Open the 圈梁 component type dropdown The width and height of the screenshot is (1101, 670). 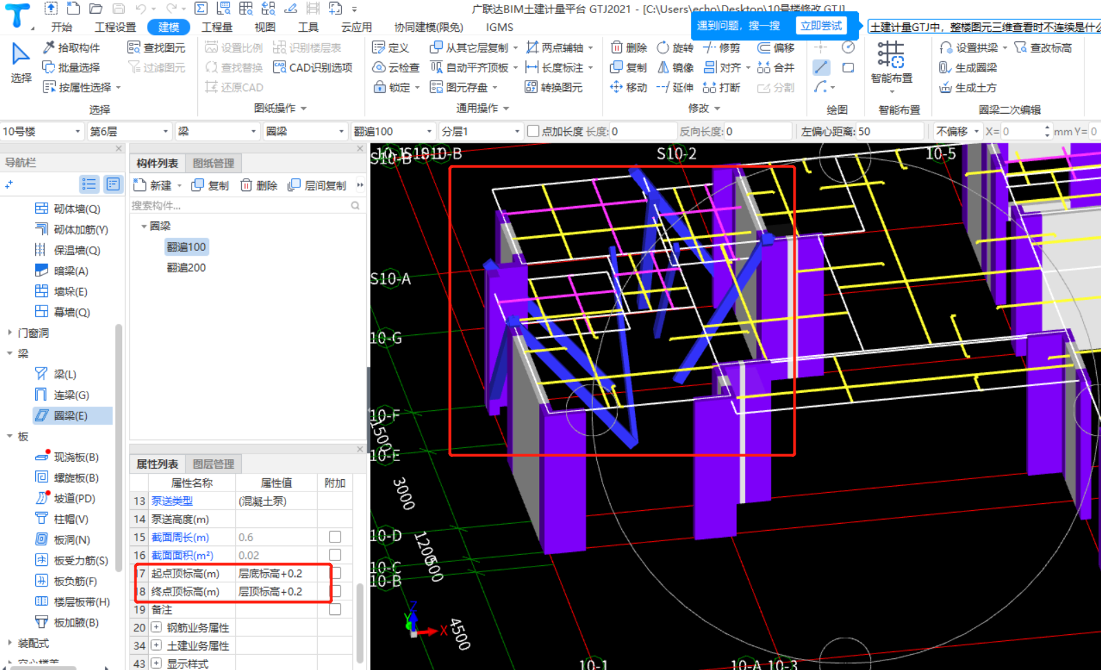[x=304, y=131]
